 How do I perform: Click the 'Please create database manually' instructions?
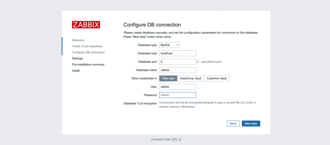(191, 35)
